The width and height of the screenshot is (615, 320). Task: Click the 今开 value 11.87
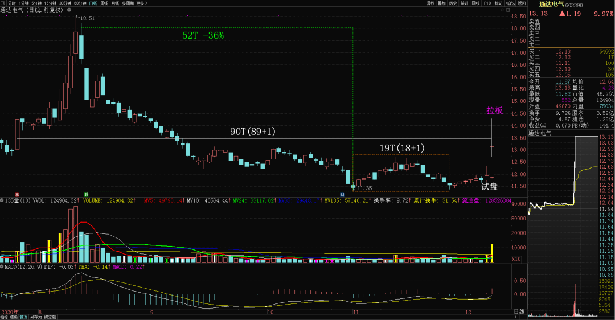[563, 81]
